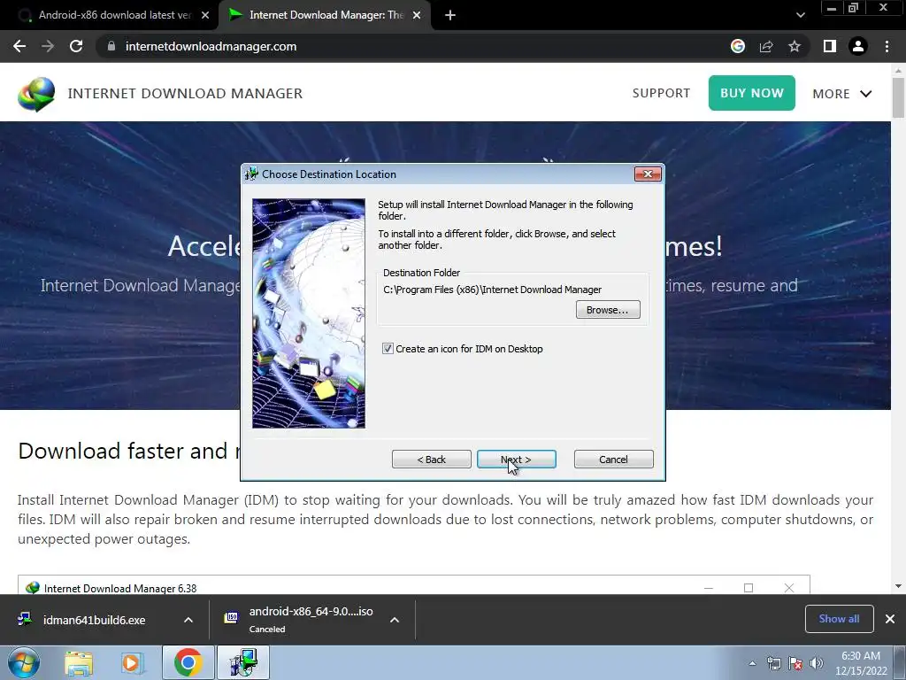The image size is (906, 680).
Task: Open Chrome three-dot menu
Action: 887,46
